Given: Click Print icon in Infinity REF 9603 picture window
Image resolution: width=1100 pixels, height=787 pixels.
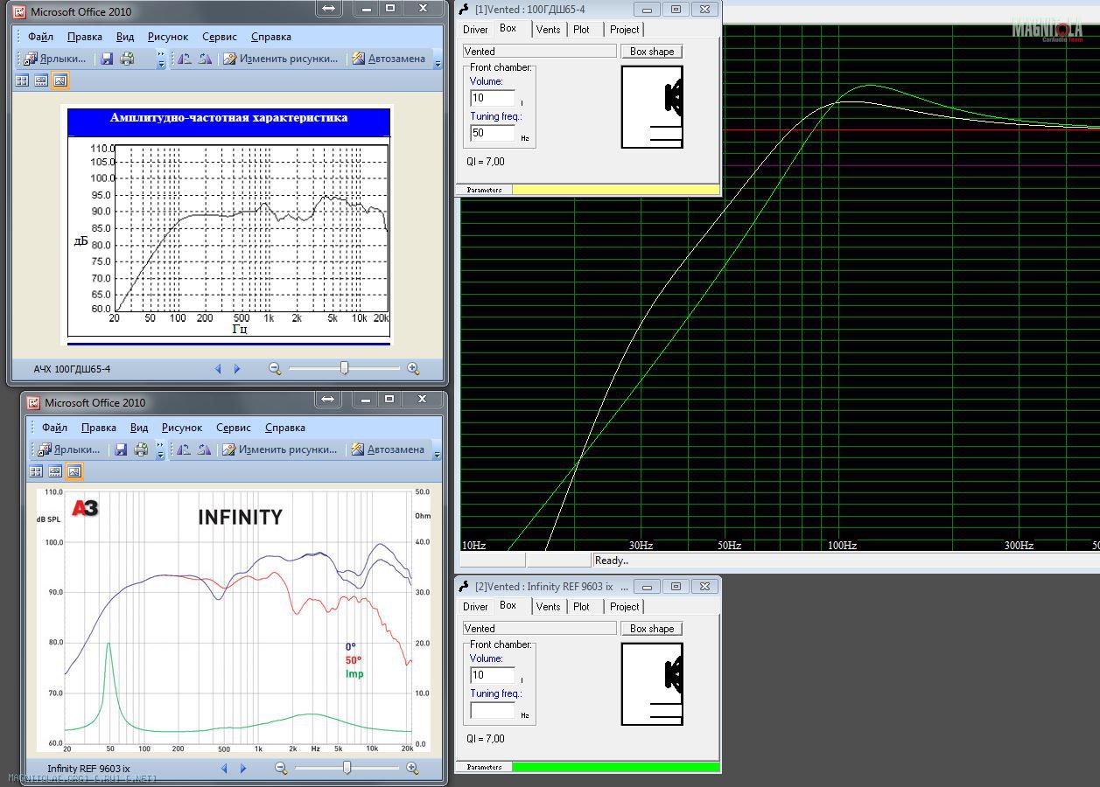Looking at the screenshot, I should pyautogui.click(x=141, y=449).
